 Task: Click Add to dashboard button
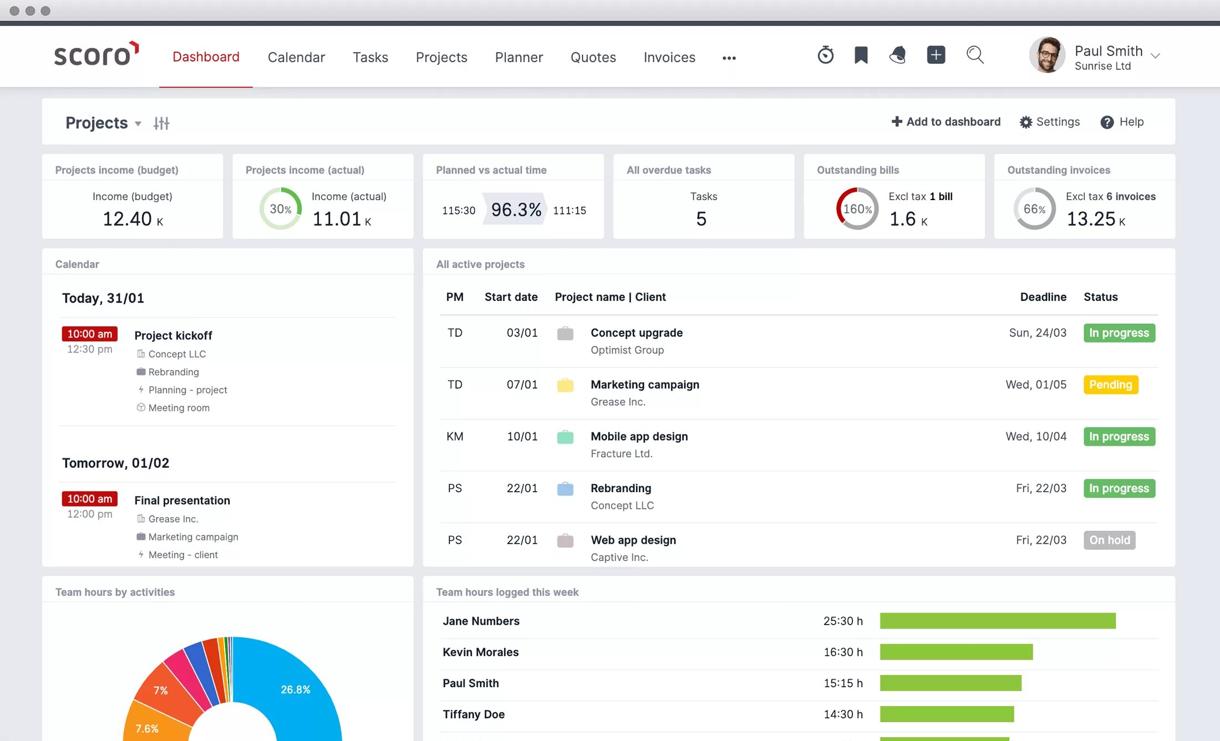pyautogui.click(x=945, y=122)
